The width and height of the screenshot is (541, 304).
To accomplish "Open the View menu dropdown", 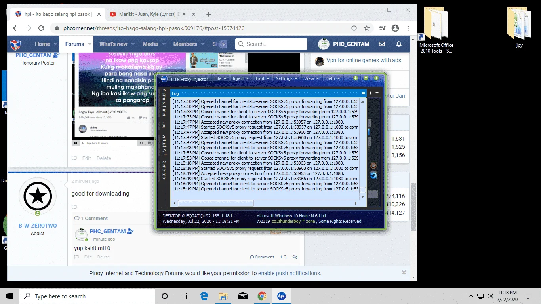I will point(311,78).
